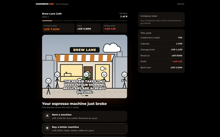Click the Bank loan LKR 2.50M row
Screen dimensions: 220x137
(x=161, y=67)
